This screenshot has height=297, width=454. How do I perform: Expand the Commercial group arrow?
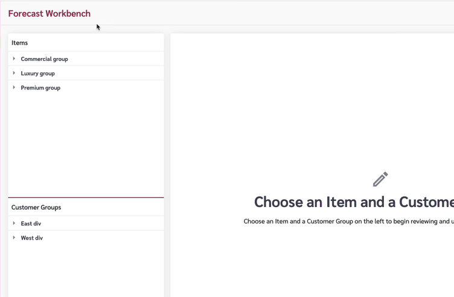pos(14,59)
